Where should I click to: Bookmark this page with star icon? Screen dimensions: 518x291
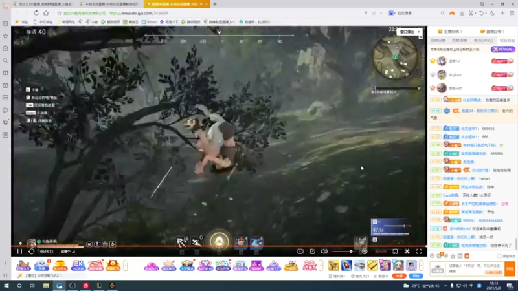tap(59, 13)
